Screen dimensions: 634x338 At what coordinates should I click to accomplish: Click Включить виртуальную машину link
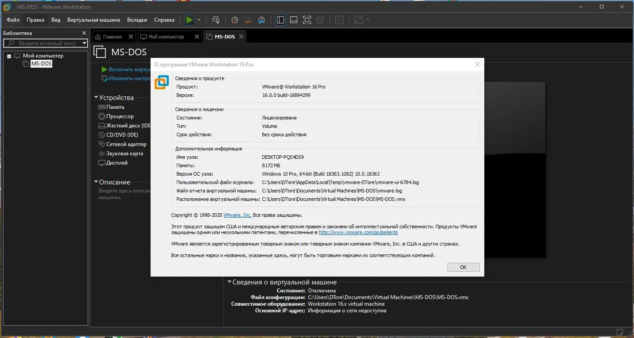(x=129, y=69)
